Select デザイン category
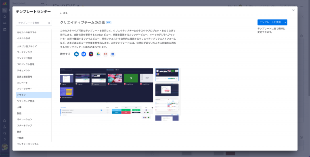Image resolution: width=310 pixels, height=157 pixels. (x=34, y=95)
